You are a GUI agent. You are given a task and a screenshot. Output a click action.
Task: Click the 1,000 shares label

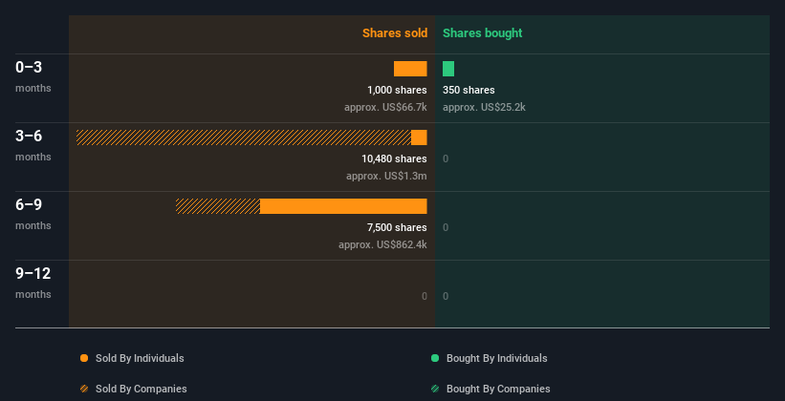click(x=397, y=90)
